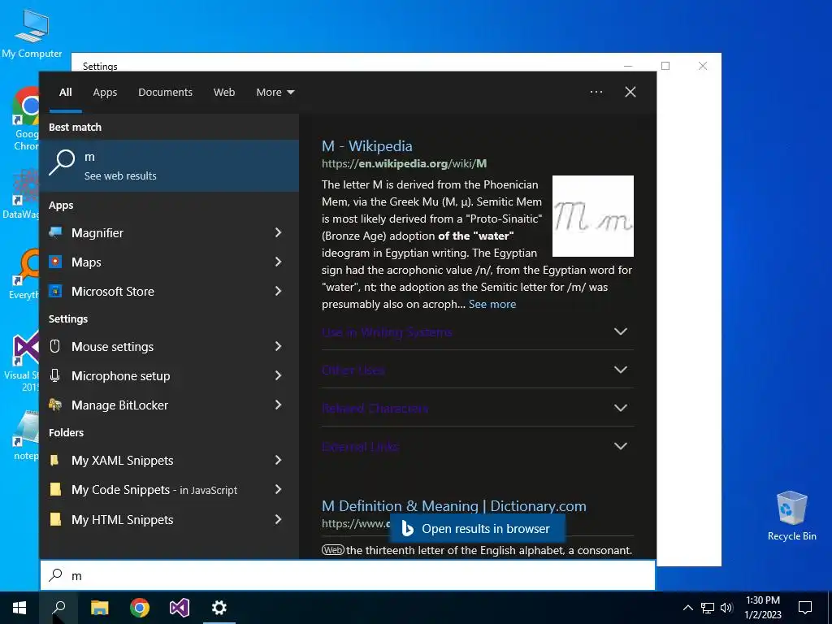Click the taskbar clock showing 1:30 PM

click(x=762, y=608)
